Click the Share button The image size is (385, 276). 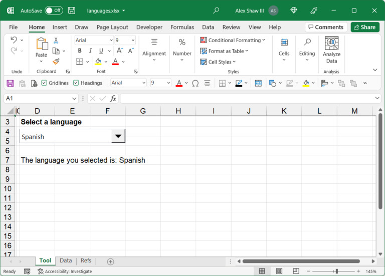coord(365,27)
